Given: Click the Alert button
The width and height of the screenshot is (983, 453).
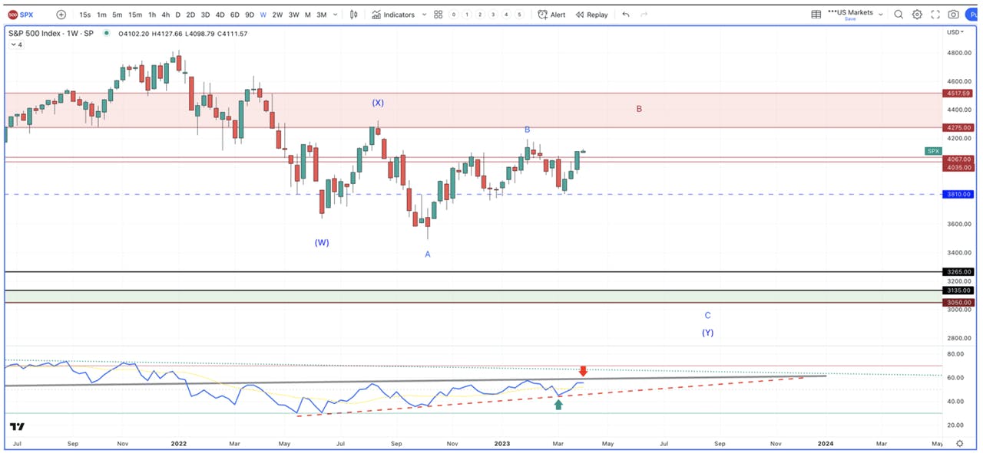Looking at the screenshot, I should tap(551, 15).
